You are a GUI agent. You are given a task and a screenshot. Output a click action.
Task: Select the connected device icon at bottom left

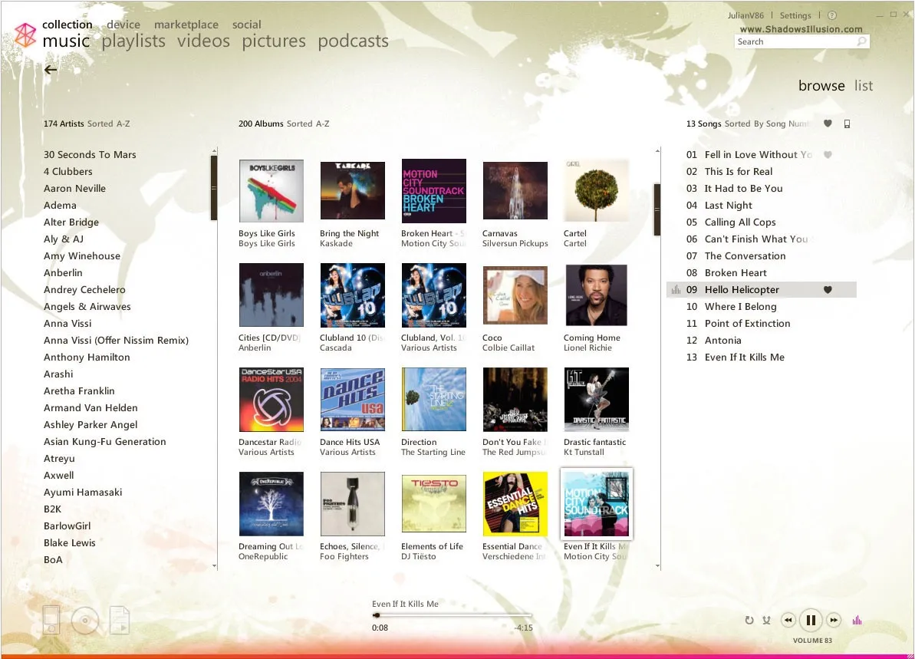pos(51,620)
